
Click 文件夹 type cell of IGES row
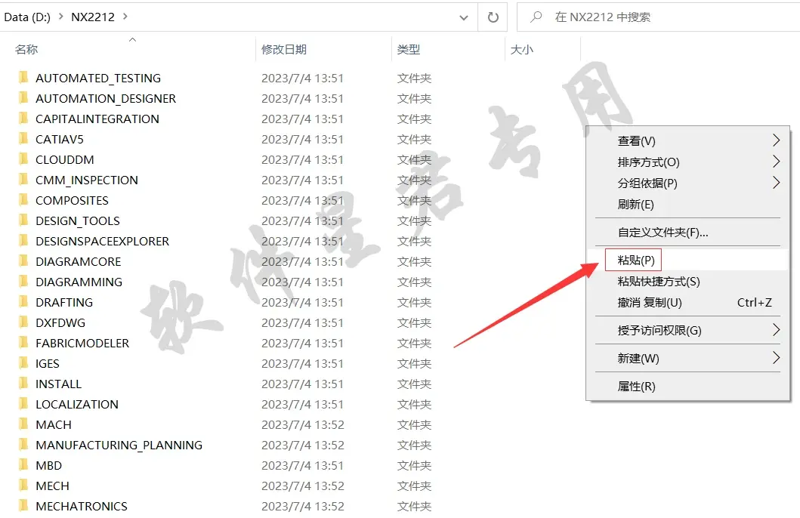pyautogui.click(x=414, y=363)
